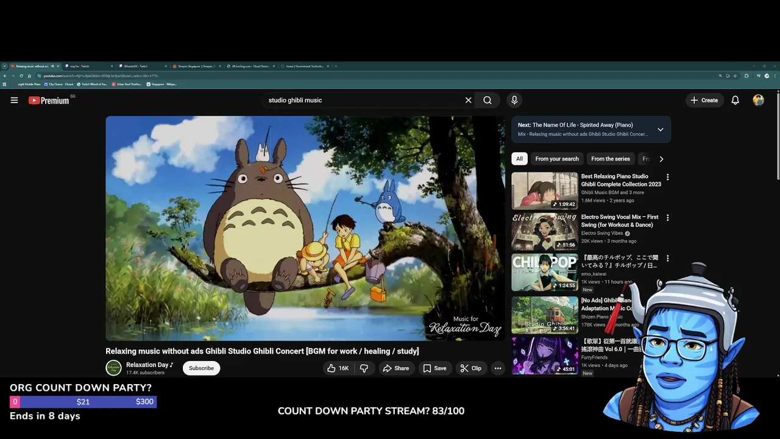Switch to the may5w Twitch tab
This screenshot has width=780, height=439.
click(x=90, y=66)
